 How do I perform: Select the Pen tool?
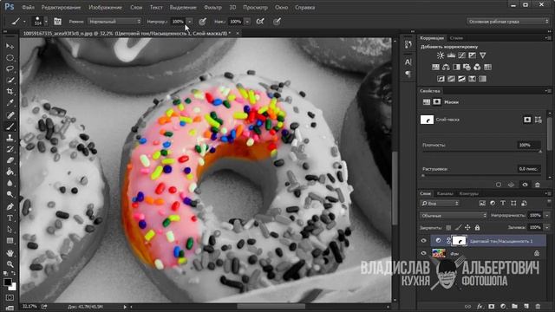click(10, 206)
